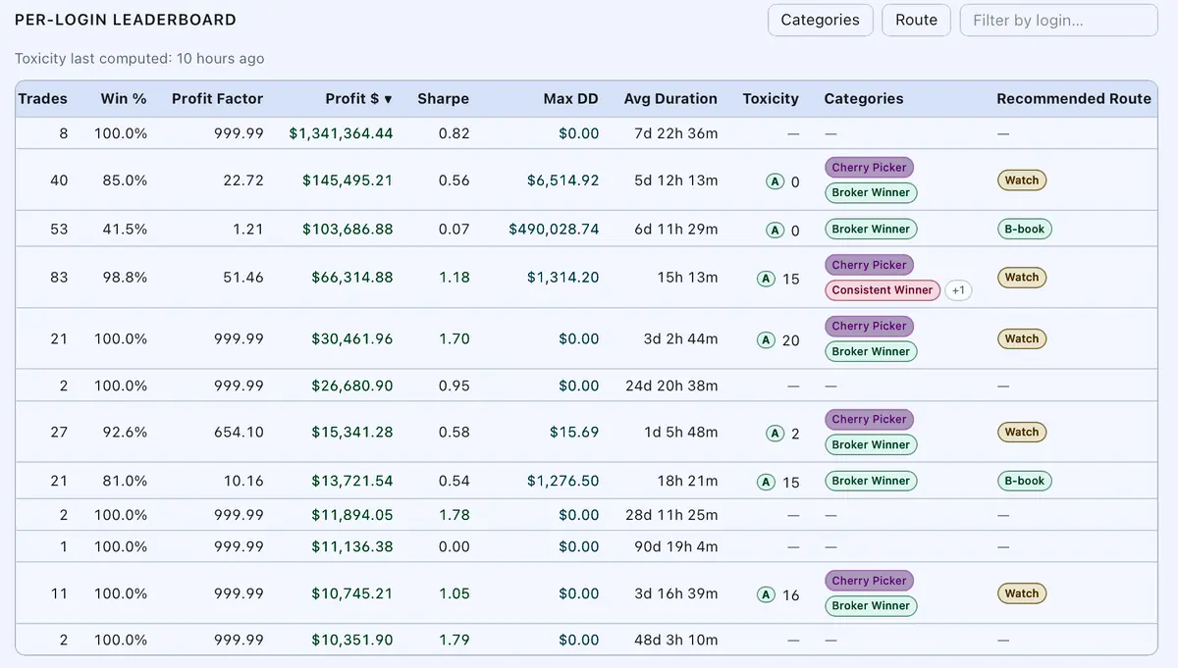Select the $66,314.88 profit cell

pyautogui.click(x=351, y=278)
